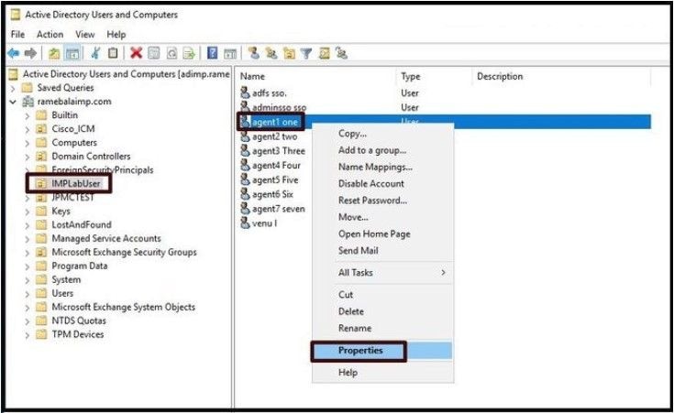Expand the Builtin container
This screenshot has width=674, height=413.
28,116
